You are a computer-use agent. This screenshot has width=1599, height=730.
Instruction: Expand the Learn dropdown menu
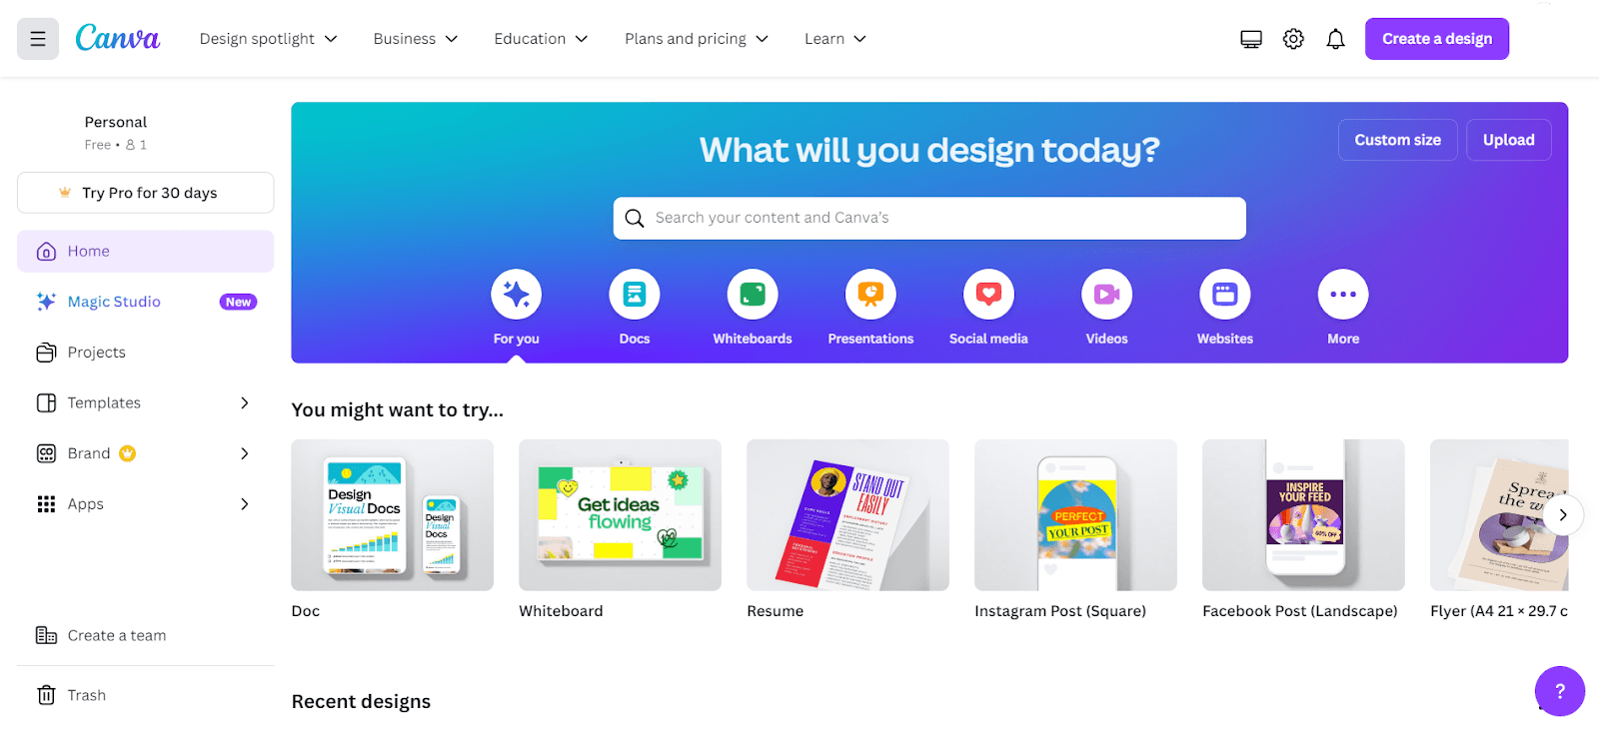[835, 39]
